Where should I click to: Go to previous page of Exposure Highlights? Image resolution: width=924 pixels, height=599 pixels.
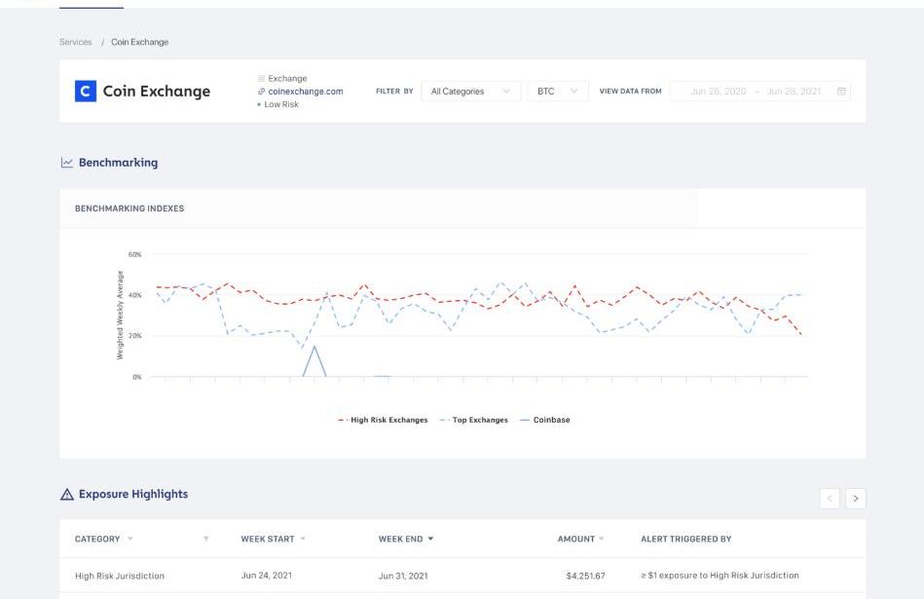click(831, 499)
